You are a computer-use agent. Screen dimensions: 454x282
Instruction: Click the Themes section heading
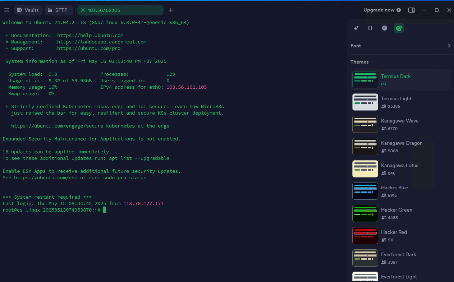pos(359,62)
